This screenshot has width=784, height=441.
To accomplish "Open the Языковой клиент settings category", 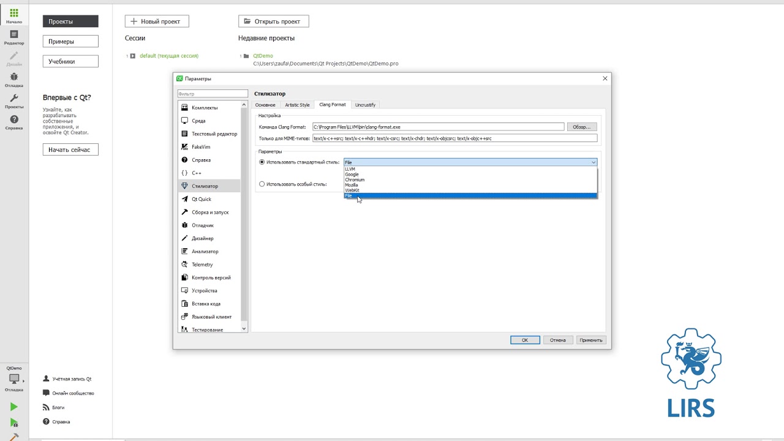I will tap(209, 317).
